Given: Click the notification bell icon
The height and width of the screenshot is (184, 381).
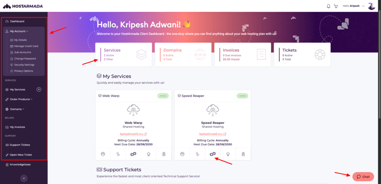Looking at the screenshot, I should (x=329, y=6).
